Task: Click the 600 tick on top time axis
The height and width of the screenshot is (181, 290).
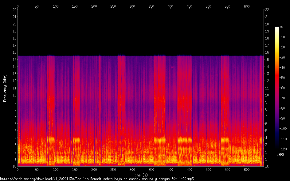Action: pyautogui.click(x=247, y=6)
